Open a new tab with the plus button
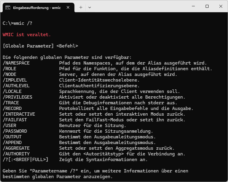 [x=81, y=7]
